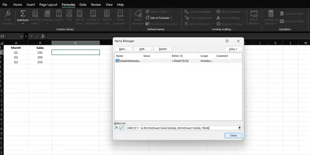Open the Date & Time functions icon

point(80,14)
